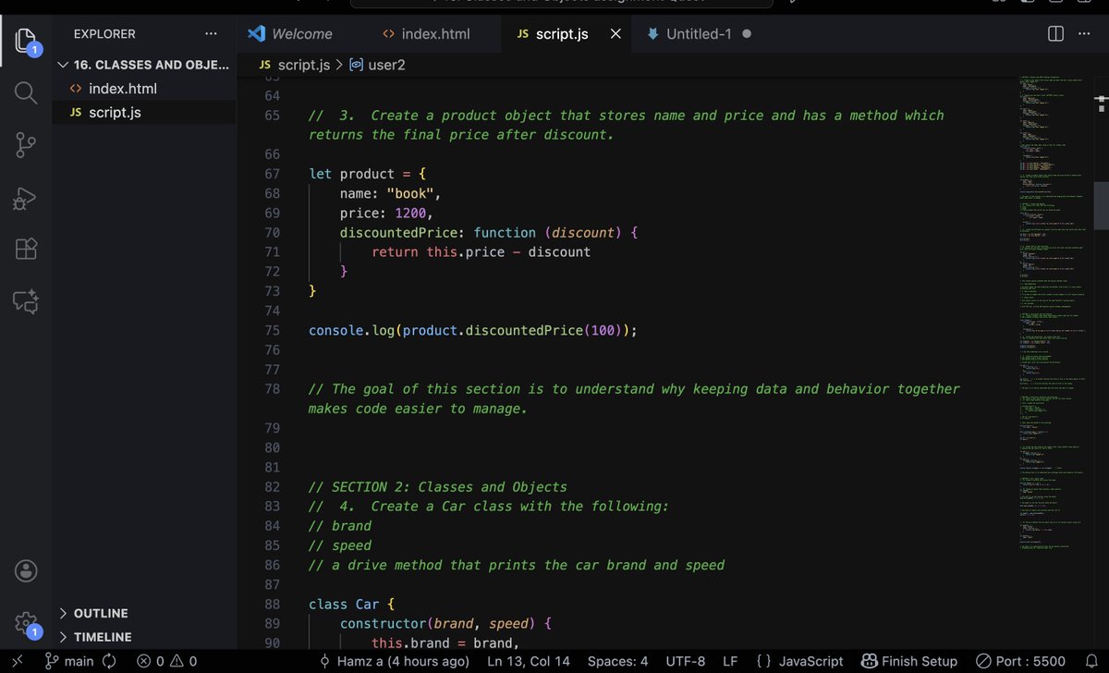Click Finish Setup in the status bar
Viewport: 1109px width, 673px height.
910,661
